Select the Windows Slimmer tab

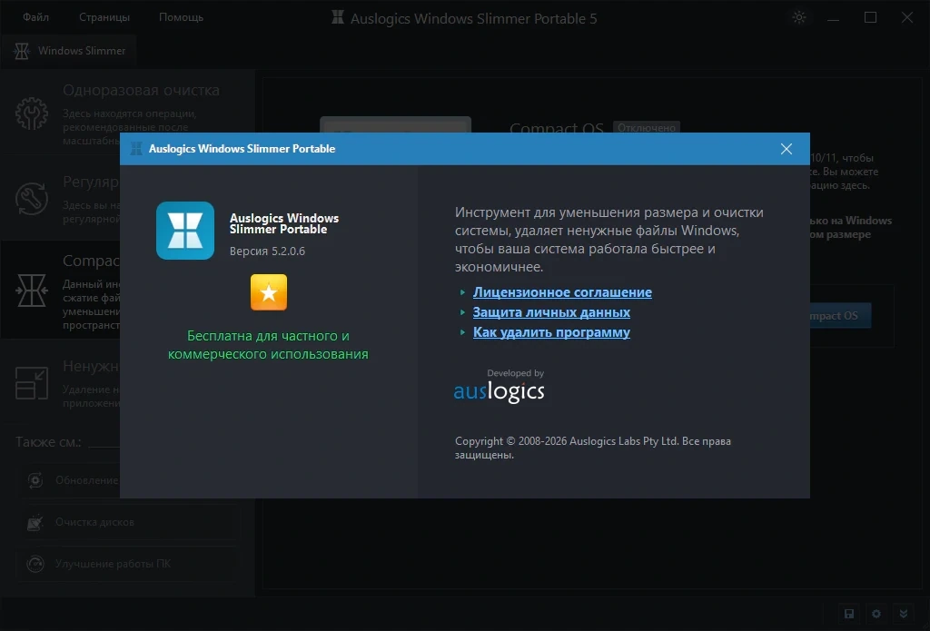point(69,51)
